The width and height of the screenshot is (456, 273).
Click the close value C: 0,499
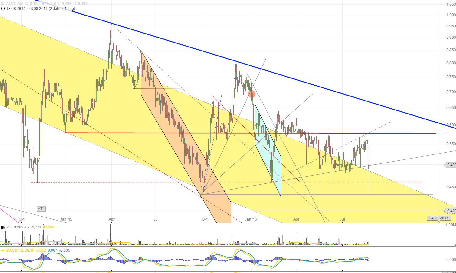tap(80, 4)
